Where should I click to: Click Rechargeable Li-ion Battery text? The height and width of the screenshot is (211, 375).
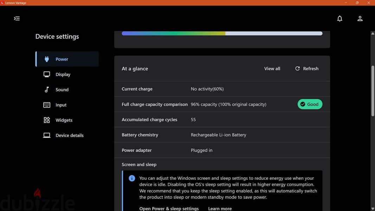coord(218,135)
